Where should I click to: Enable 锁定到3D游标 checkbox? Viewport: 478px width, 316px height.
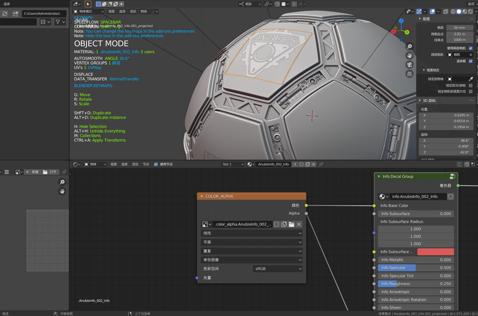pos(471,85)
